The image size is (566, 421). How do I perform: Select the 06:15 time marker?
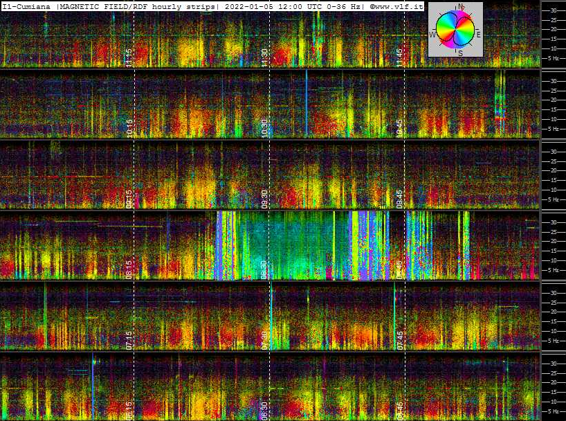(129, 411)
